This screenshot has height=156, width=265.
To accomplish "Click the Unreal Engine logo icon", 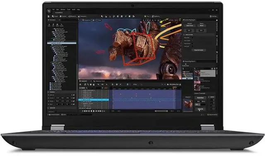I will pos(49,11).
